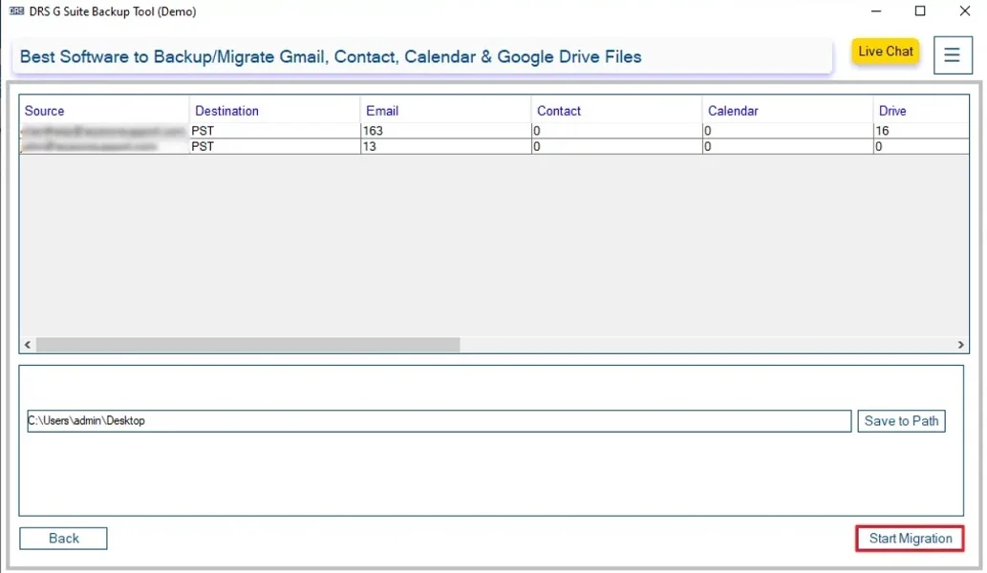Click the Email column header

tap(381, 110)
